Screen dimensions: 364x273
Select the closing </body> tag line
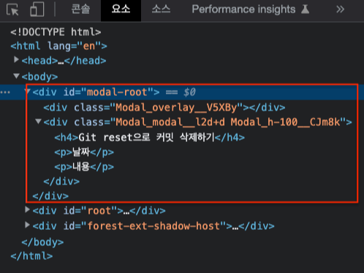[42, 242]
